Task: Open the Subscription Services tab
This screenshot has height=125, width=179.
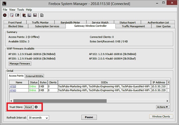Action: point(47,26)
